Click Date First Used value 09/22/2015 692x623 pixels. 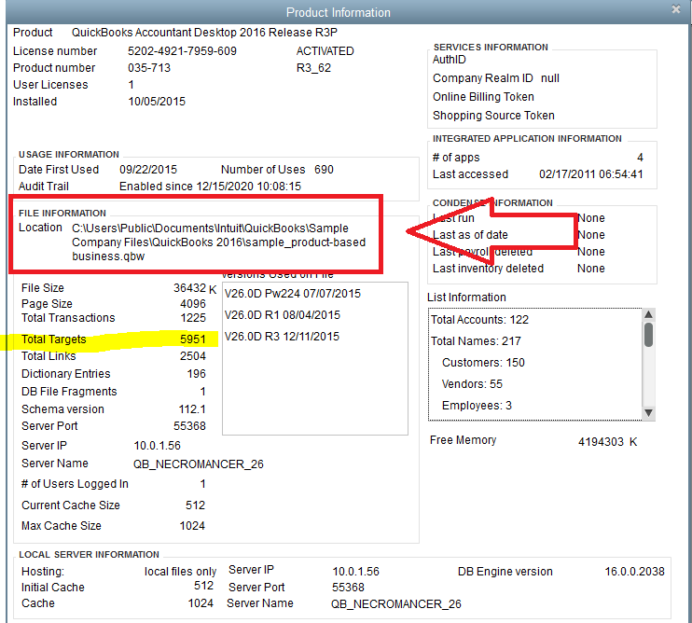click(x=148, y=170)
